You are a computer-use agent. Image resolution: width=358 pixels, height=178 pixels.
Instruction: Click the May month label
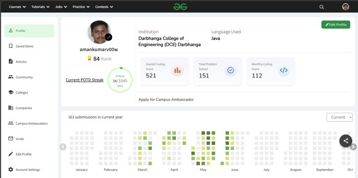coord(203,170)
